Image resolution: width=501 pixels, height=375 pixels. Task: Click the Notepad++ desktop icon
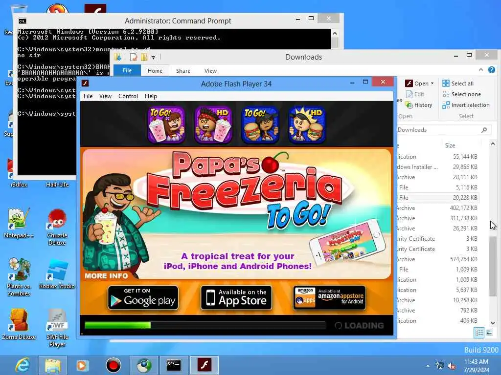(x=19, y=223)
